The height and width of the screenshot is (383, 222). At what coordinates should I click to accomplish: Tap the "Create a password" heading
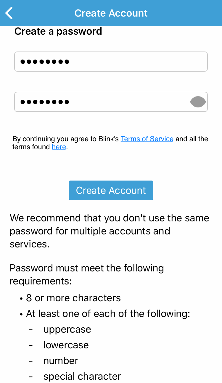58,31
